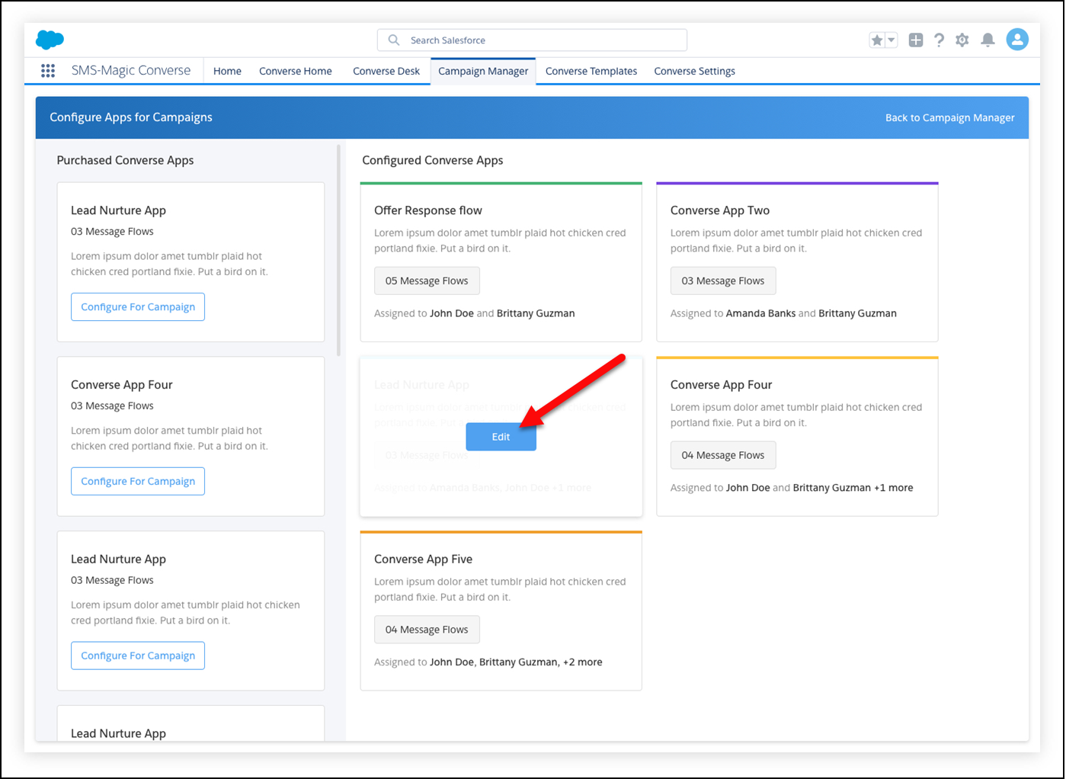
Task: Select the Converse App Five card title
Action: point(424,559)
